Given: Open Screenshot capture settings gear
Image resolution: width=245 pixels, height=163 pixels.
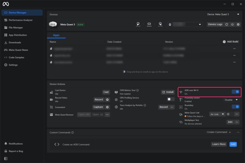Looking at the screenshot, I should coord(108,107).
